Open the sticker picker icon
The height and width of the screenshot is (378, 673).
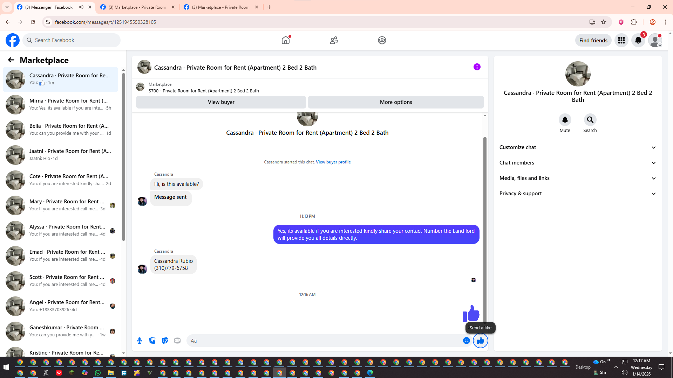165,341
